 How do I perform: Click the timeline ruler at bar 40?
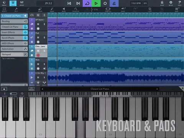[95, 13]
